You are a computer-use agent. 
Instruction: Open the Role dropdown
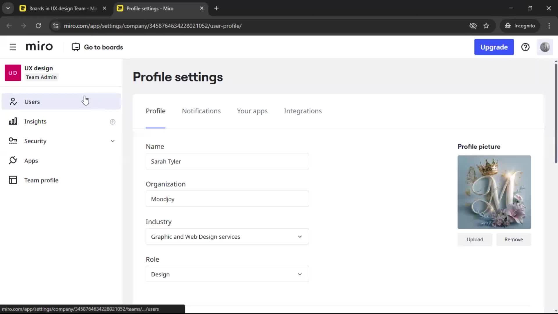click(227, 274)
